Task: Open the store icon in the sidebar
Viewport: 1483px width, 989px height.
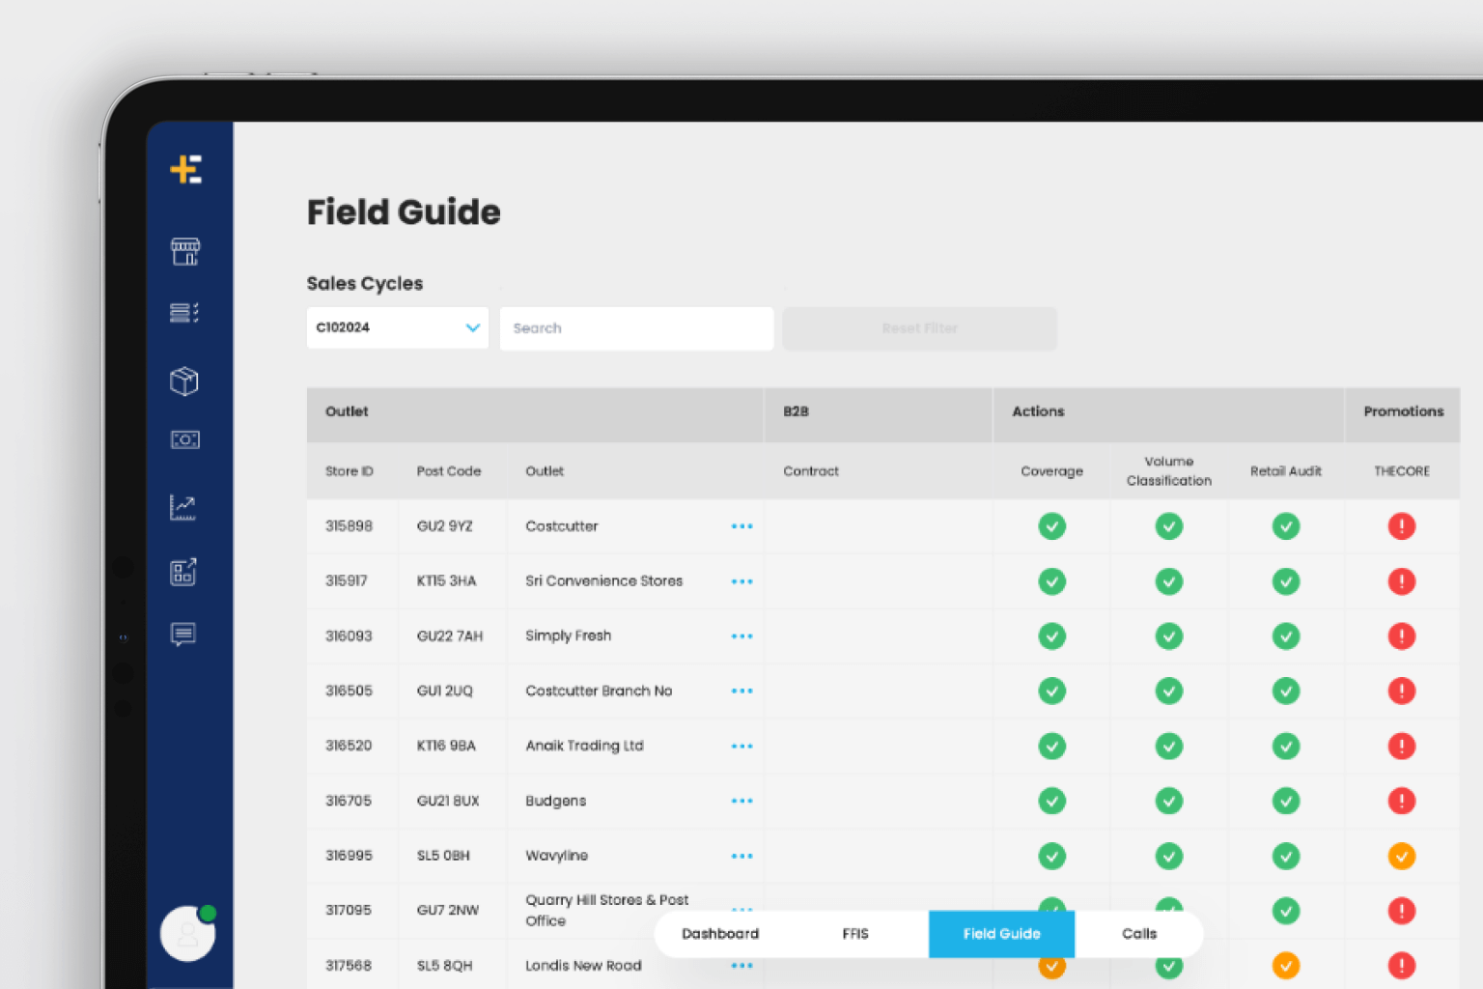Action: 185,251
